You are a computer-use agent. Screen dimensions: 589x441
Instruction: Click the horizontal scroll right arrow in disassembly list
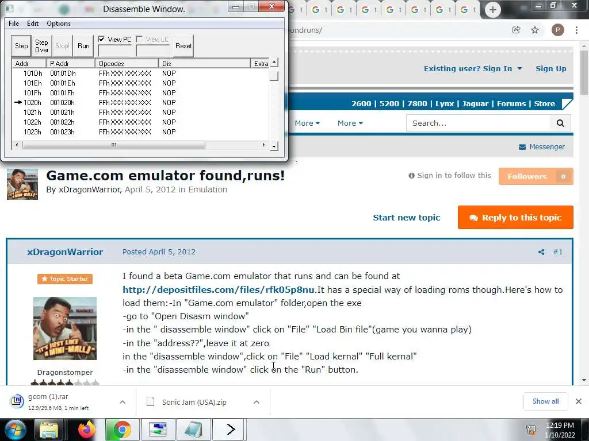click(263, 145)
